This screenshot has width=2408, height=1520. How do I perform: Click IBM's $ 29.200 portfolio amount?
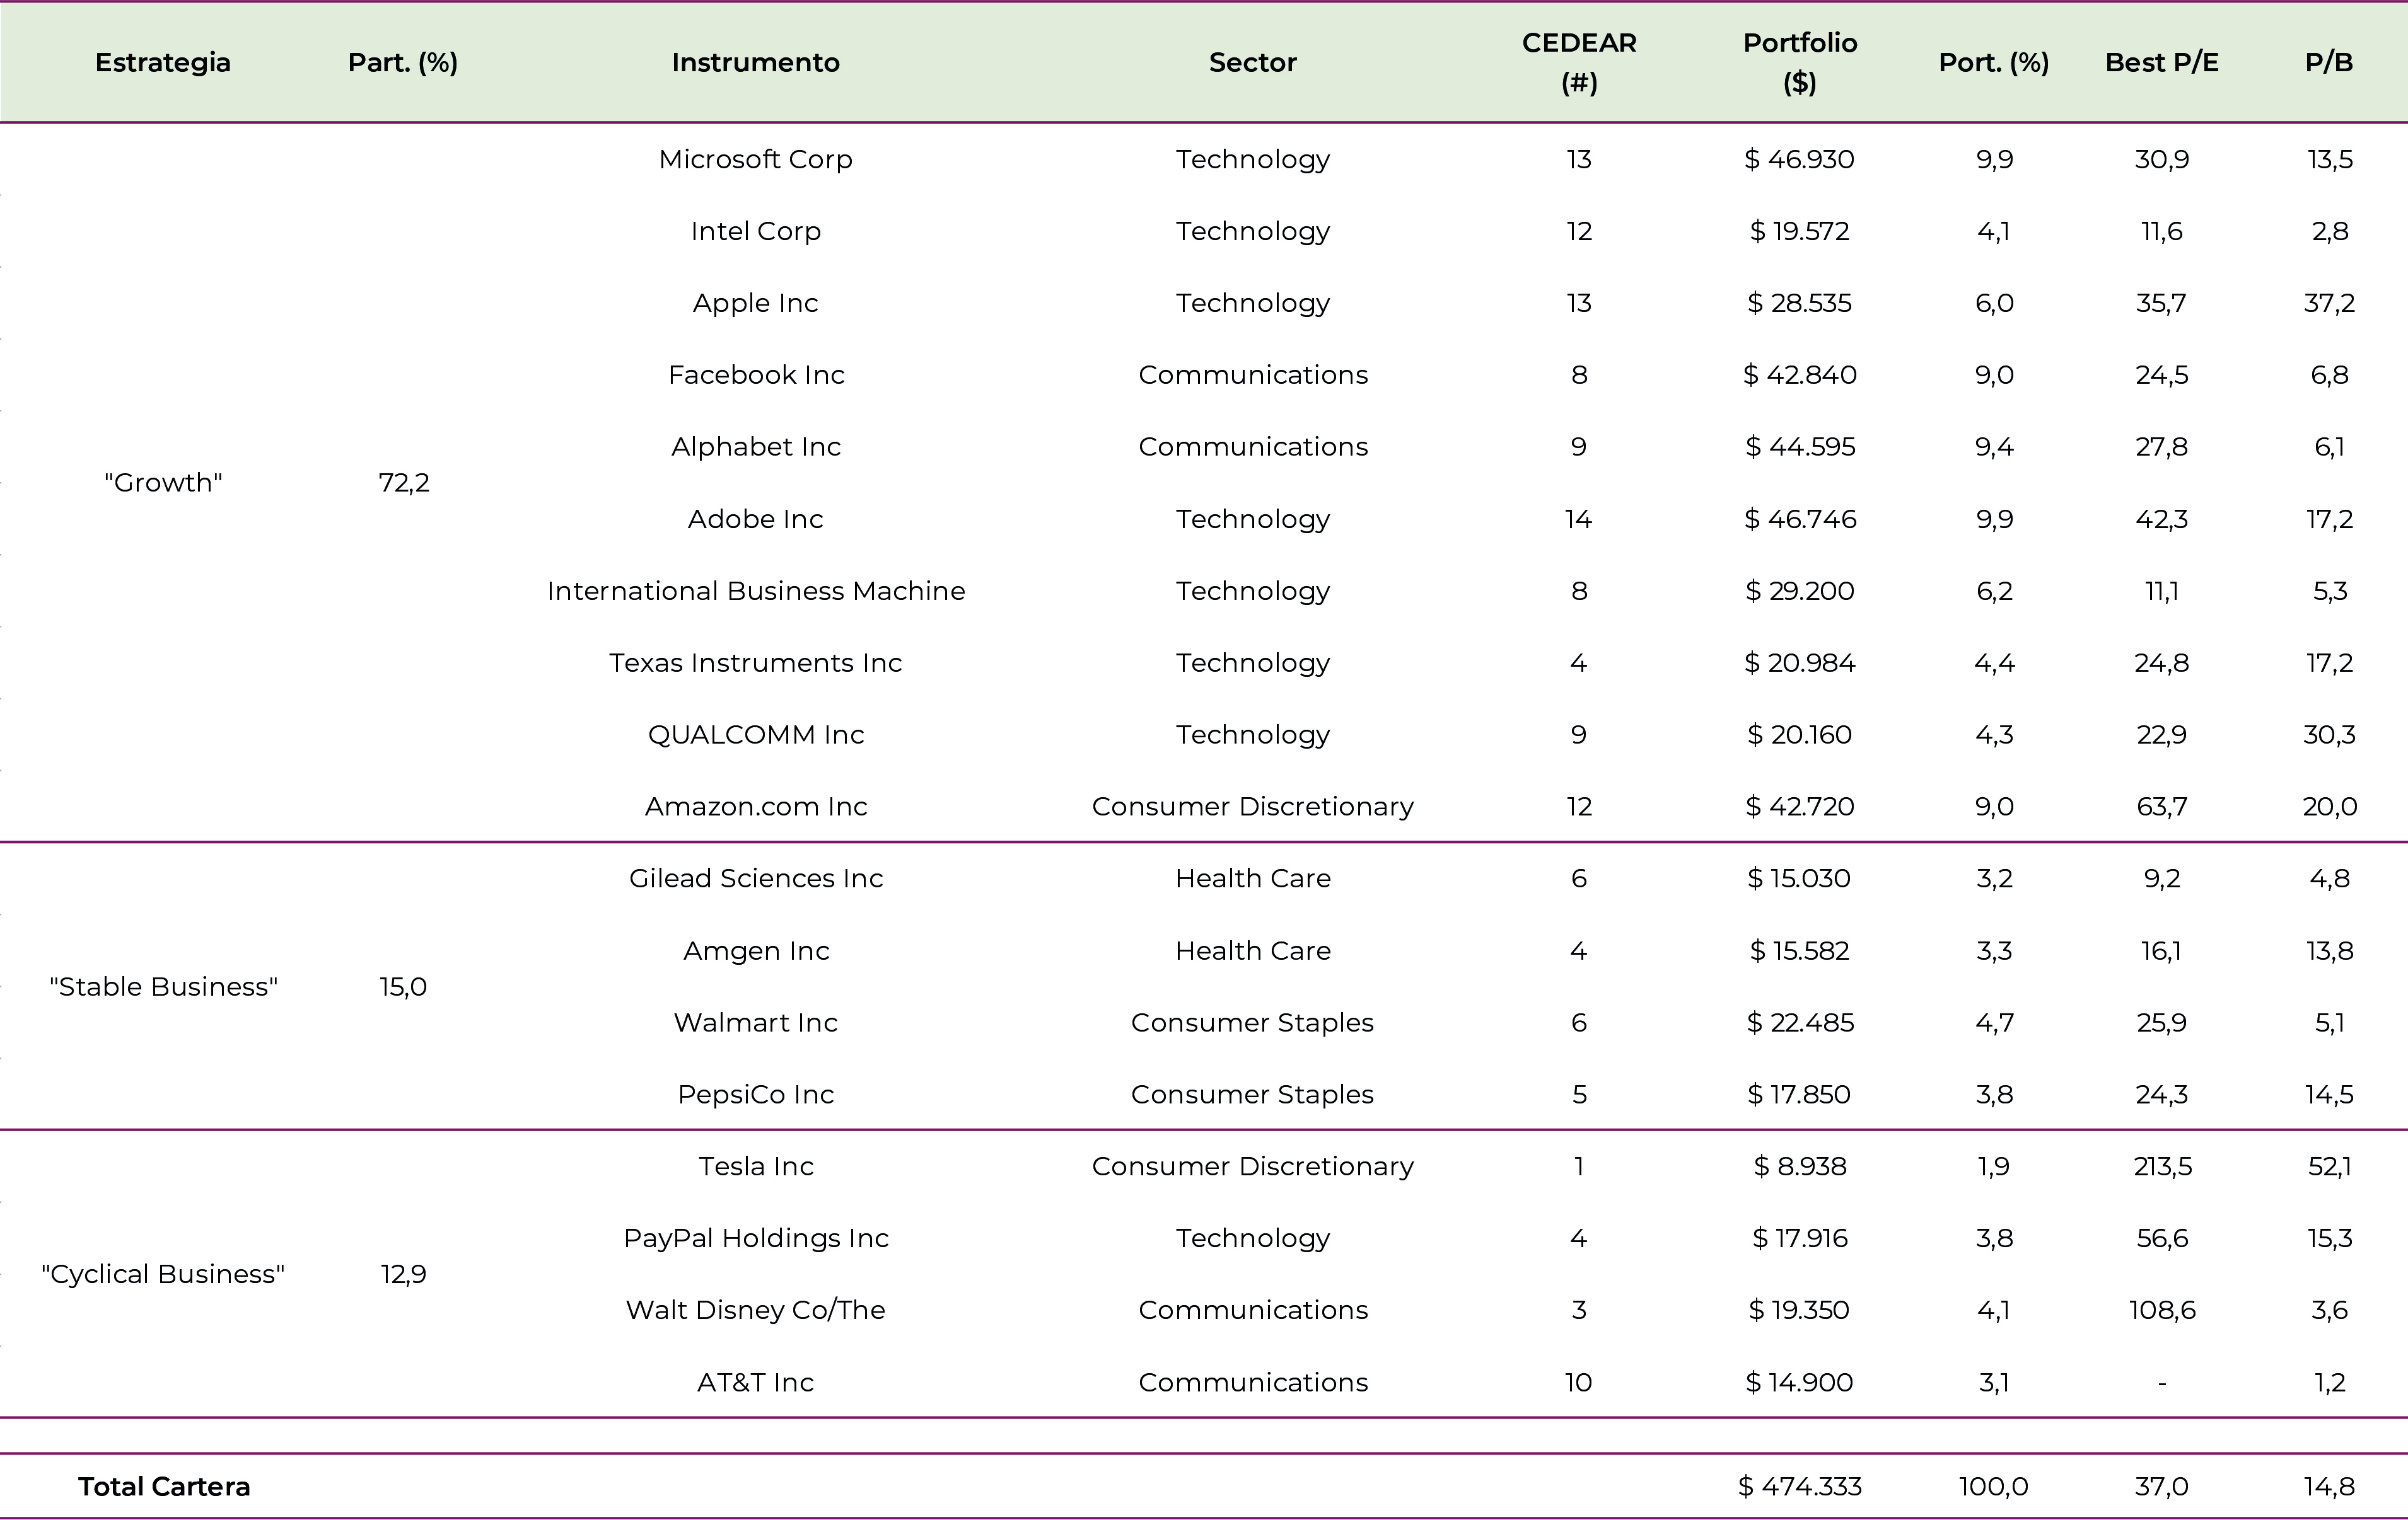[1799, 590]
